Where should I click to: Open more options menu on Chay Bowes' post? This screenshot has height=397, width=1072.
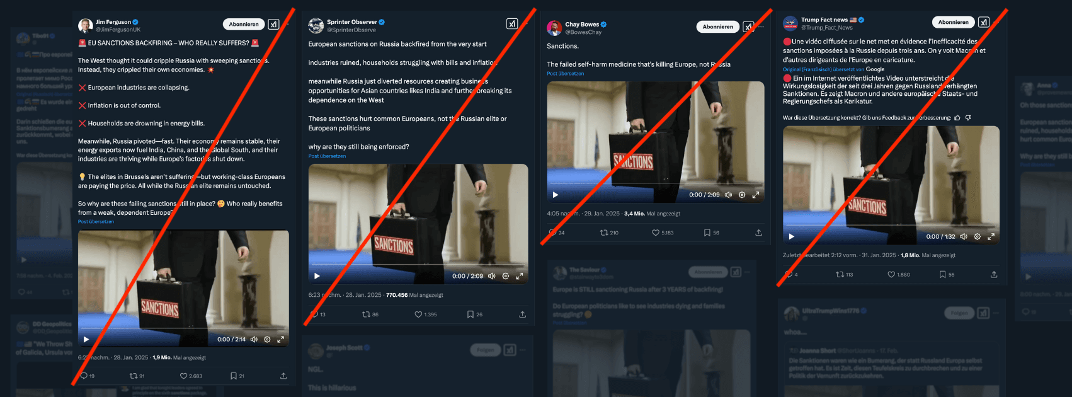coord(761,26)
